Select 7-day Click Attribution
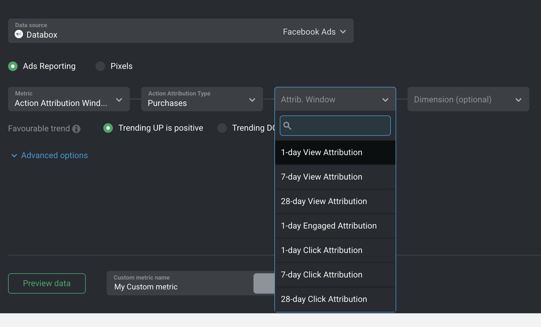 coord(335,275)
